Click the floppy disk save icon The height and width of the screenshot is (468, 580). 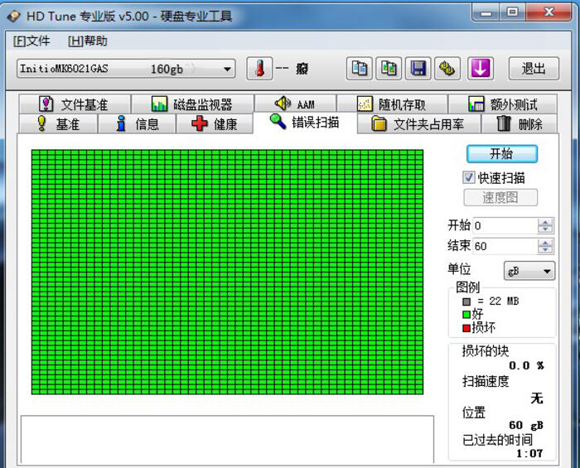pyautogui.click(x=418, y=69)
